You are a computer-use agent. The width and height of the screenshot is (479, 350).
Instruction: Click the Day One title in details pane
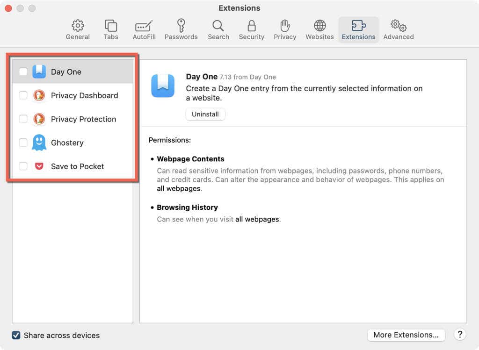[202, 77]
